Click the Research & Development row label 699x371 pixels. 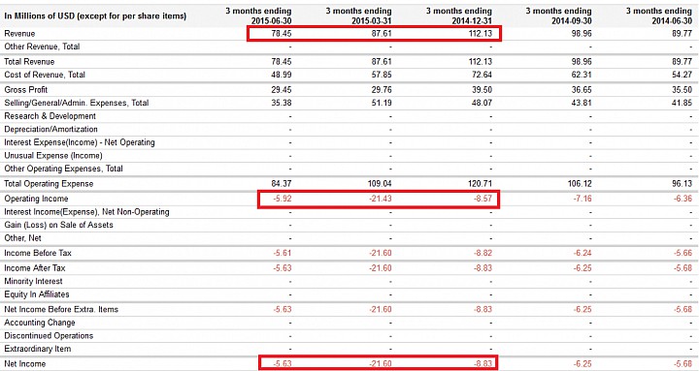click(50, 115)
